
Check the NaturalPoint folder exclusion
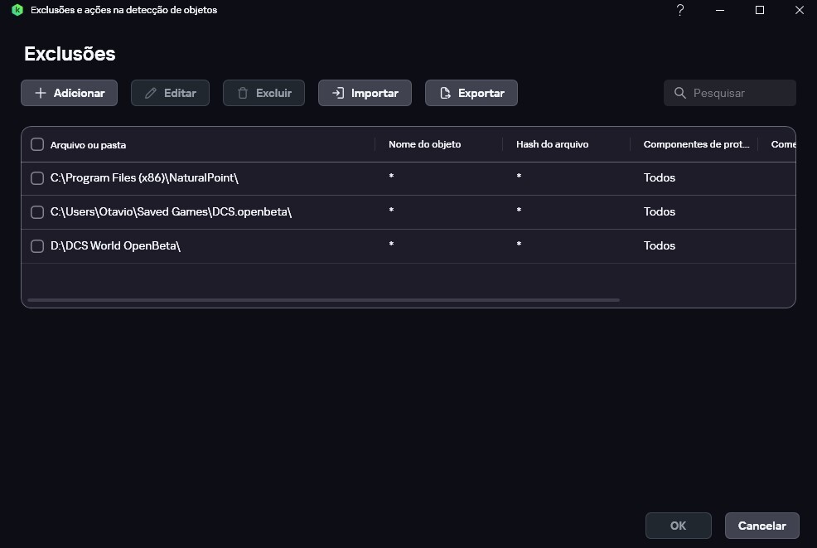[37, 177]
